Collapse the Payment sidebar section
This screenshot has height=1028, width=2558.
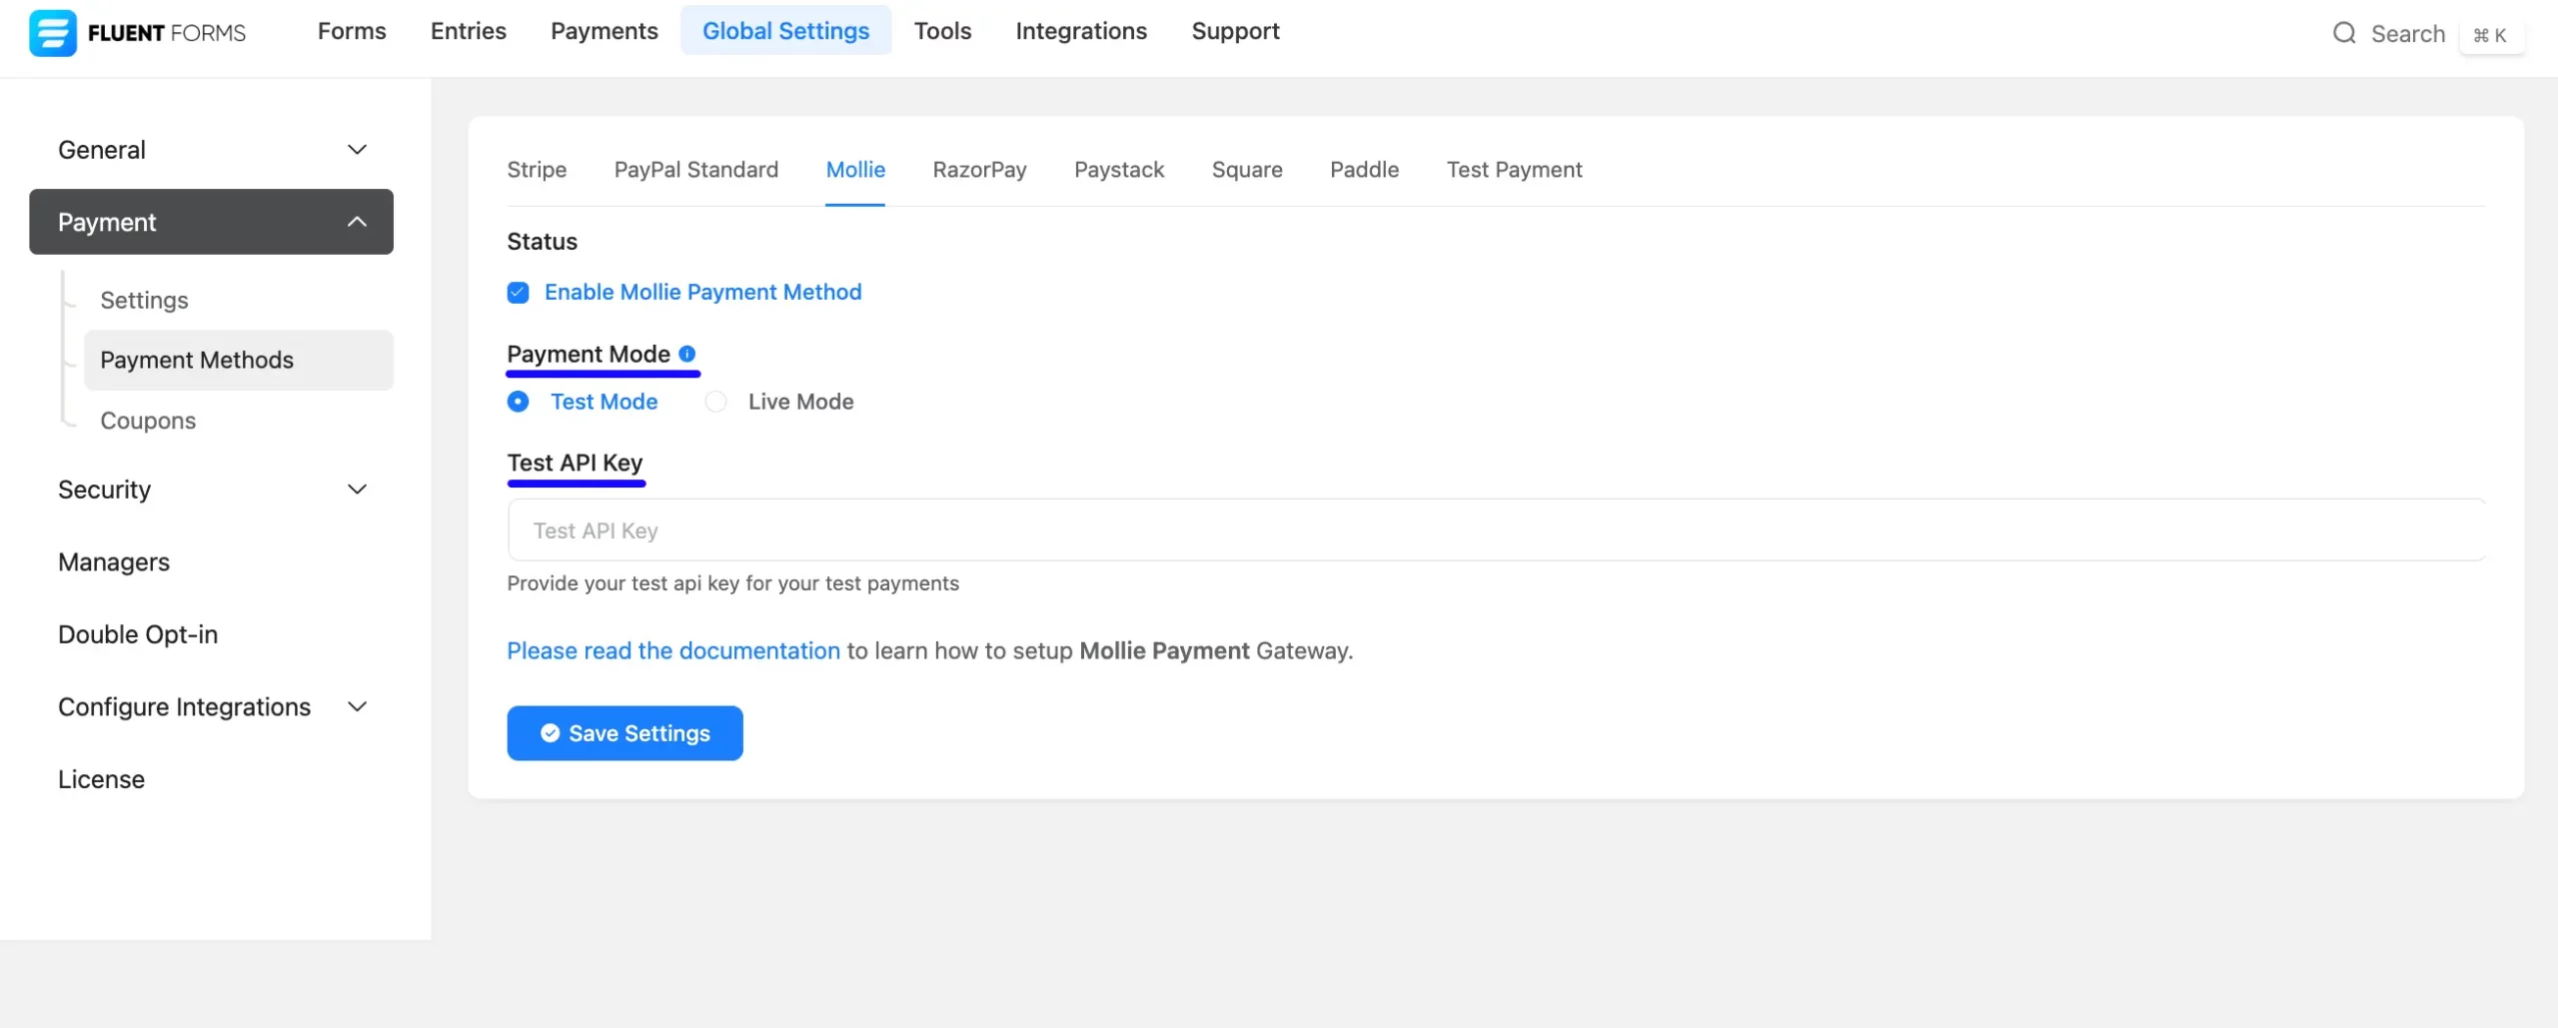click(357, 222)
